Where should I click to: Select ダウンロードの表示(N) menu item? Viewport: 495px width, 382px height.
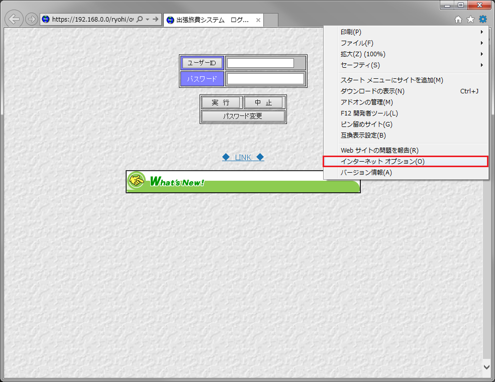tap(406, 91)
